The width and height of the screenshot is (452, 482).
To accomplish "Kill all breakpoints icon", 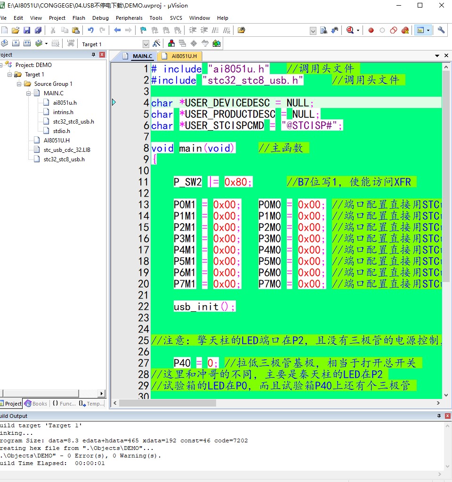I will coord(405,30).
